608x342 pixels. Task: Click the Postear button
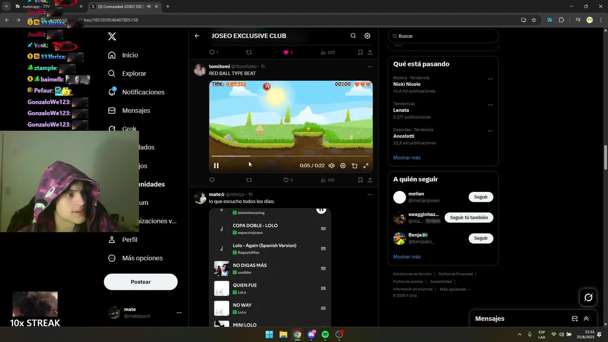141,282
